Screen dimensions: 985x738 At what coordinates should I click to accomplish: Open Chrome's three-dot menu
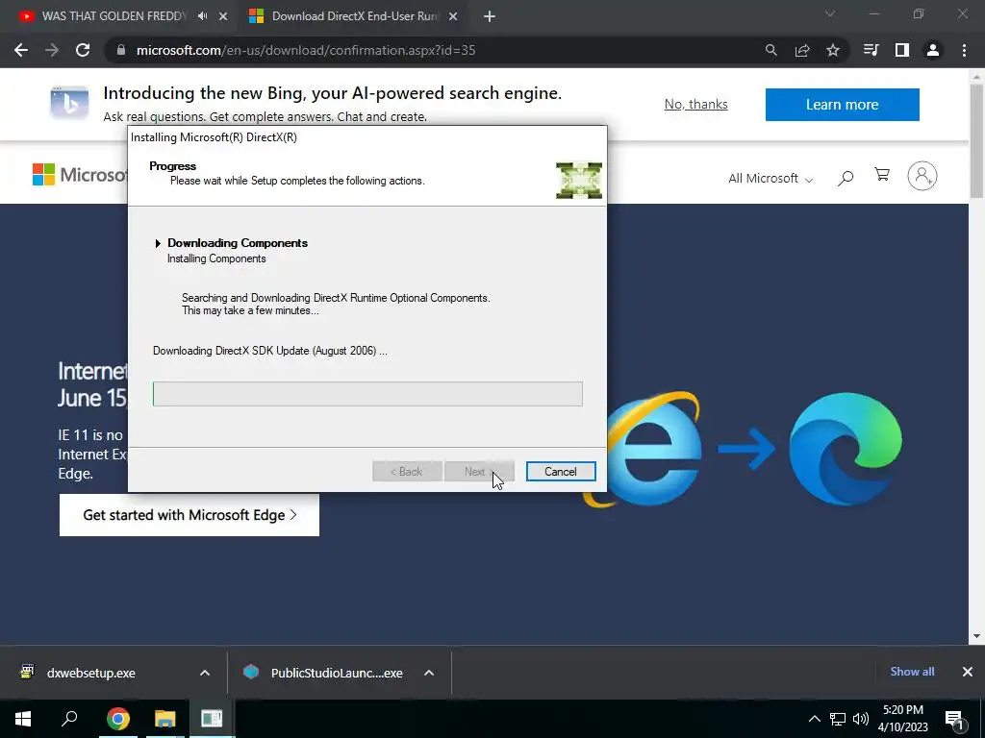coord(964,50)
